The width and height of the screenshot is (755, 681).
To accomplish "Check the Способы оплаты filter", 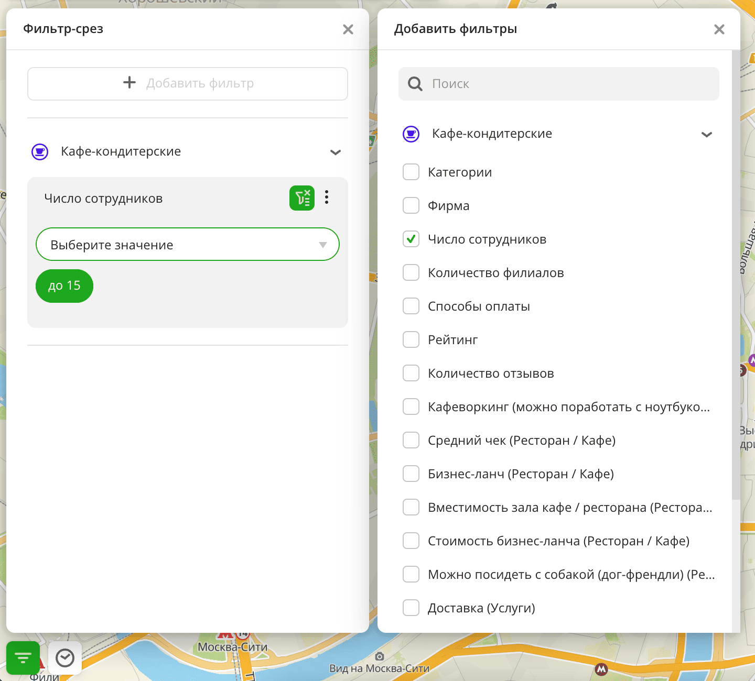I will coord(411,306).
